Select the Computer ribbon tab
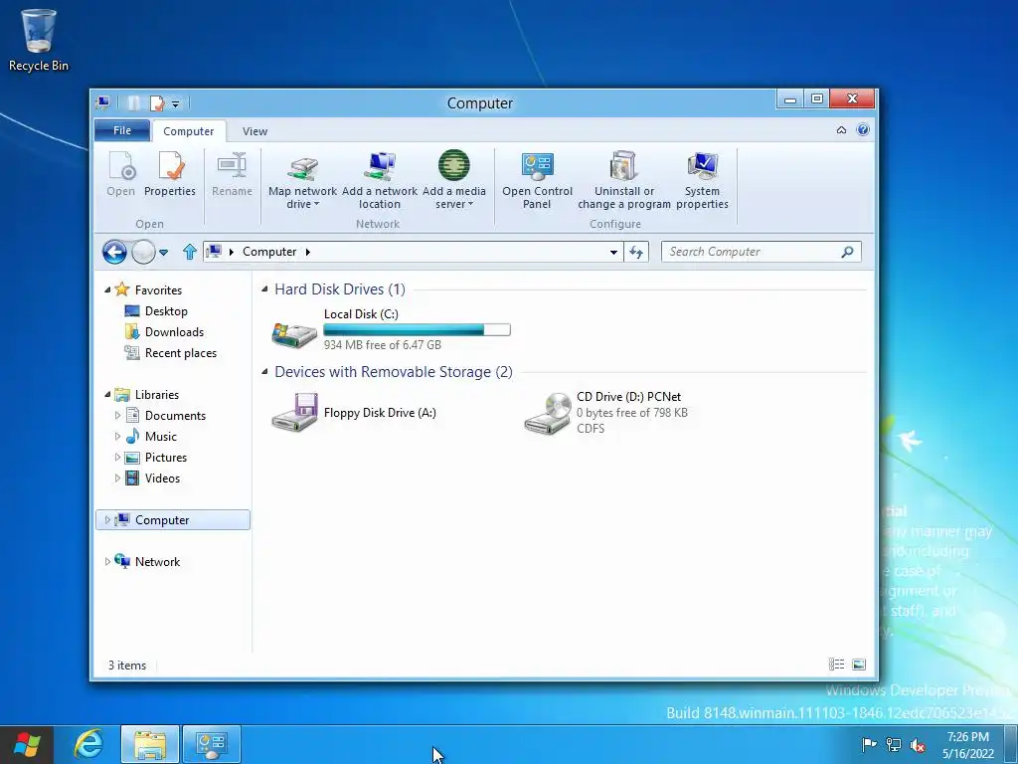This screenshot has height=764, width=1018. (x=188, y=131)
